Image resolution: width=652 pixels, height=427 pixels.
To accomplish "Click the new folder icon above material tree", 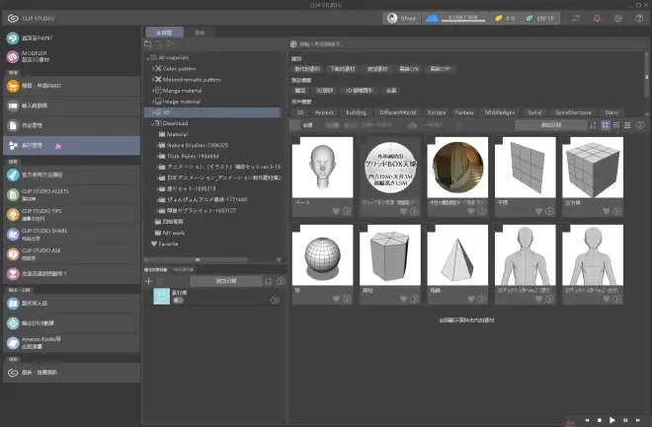I will click(148, 43).
